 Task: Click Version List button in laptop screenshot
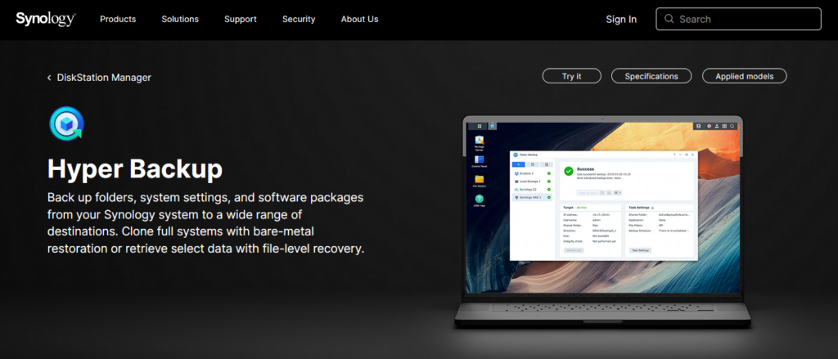[x=574, y=250]
